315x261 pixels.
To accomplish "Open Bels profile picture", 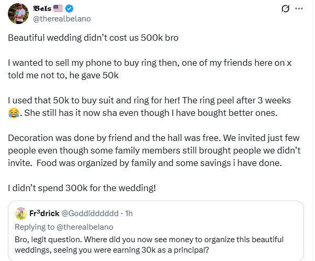I will coord(18,13).
